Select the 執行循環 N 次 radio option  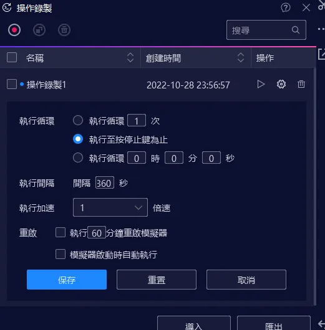click(78, 120)
